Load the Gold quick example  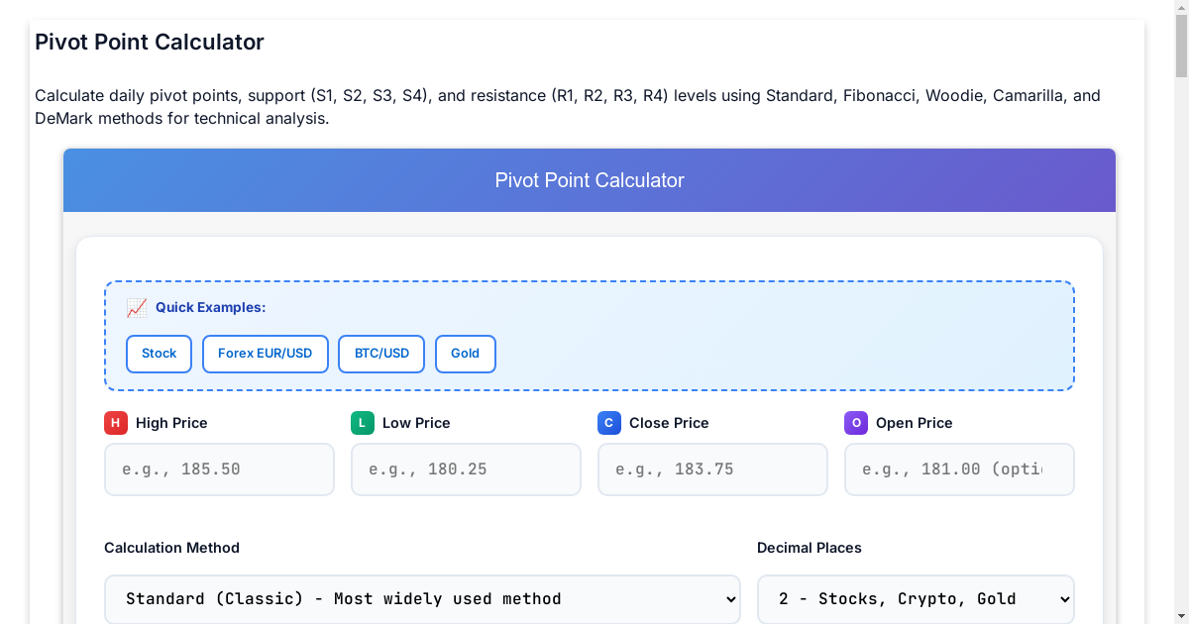[x=465, y=354]
